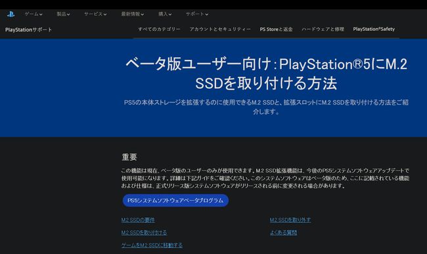Follow the M.2 SSDを取り付ける link
427x254 pixels.
(x=144, y=232)
